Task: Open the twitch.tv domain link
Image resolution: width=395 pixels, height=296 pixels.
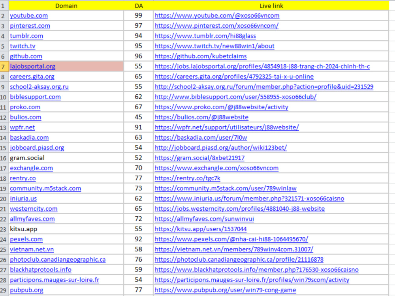Action: pyautogui.click(x=23, y=46)
